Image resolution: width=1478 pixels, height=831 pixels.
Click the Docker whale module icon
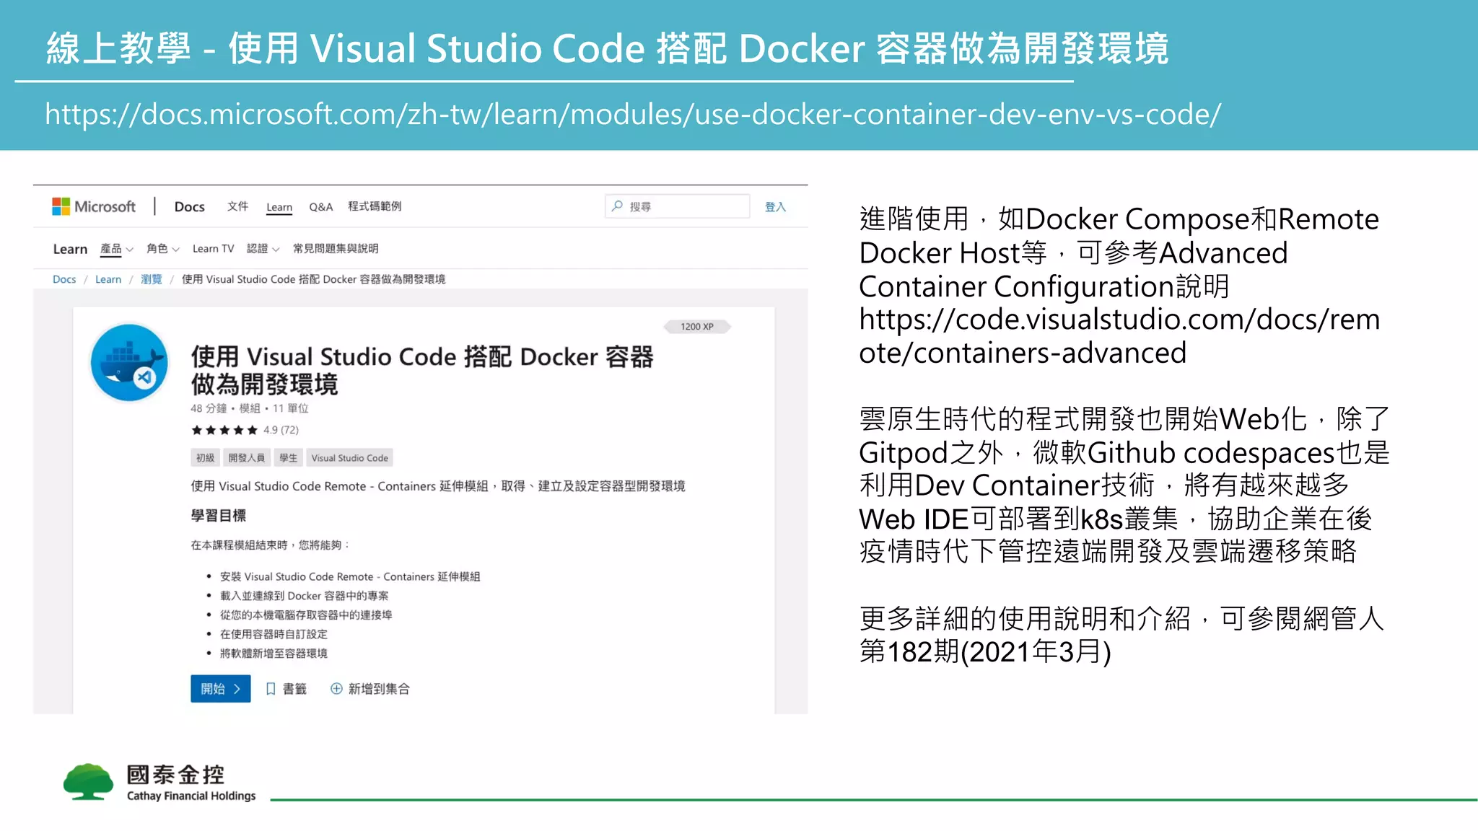tap(129, 363)
